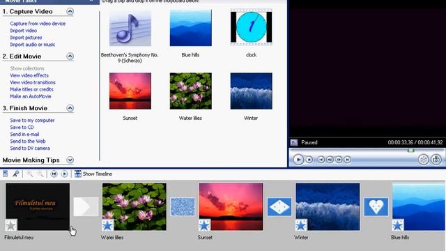Open View video transitions
Image resolution: width=446 pixels, height=251 pixels.
pyautogui.click(x=33, y=82)
